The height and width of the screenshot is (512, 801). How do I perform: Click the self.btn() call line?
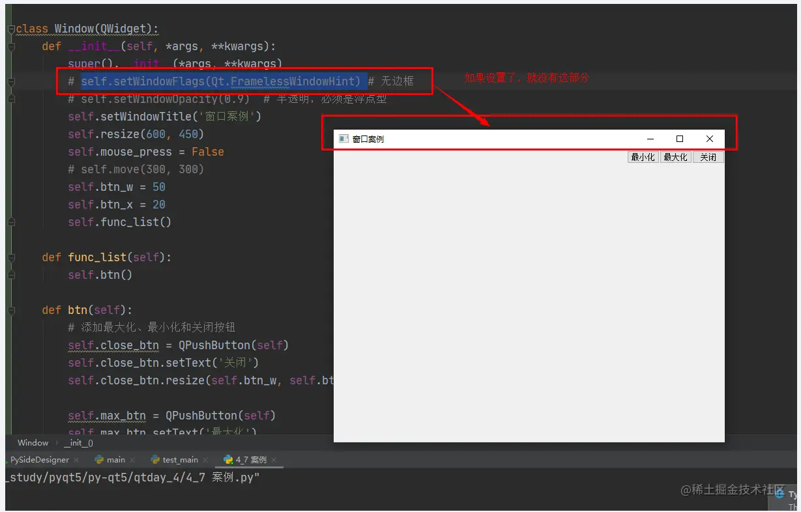point(100,275)
